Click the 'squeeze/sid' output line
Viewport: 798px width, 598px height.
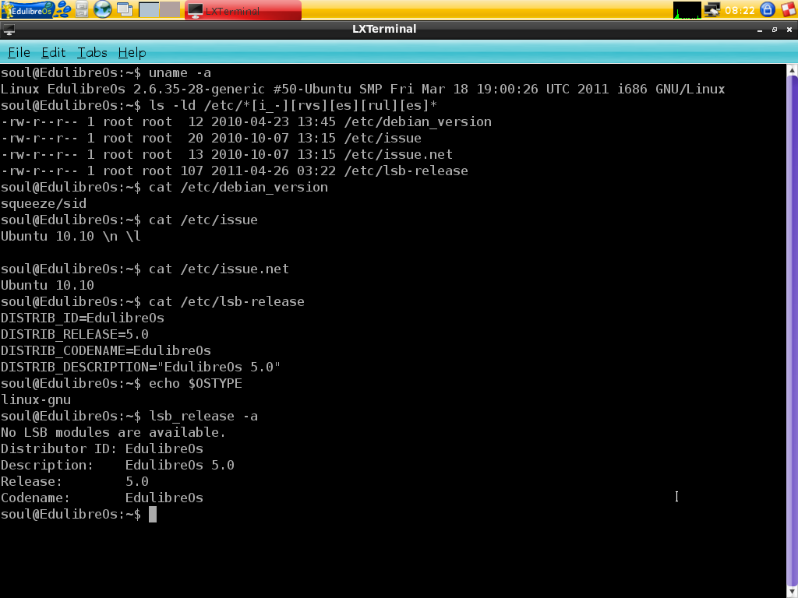(x=44, y=203)
